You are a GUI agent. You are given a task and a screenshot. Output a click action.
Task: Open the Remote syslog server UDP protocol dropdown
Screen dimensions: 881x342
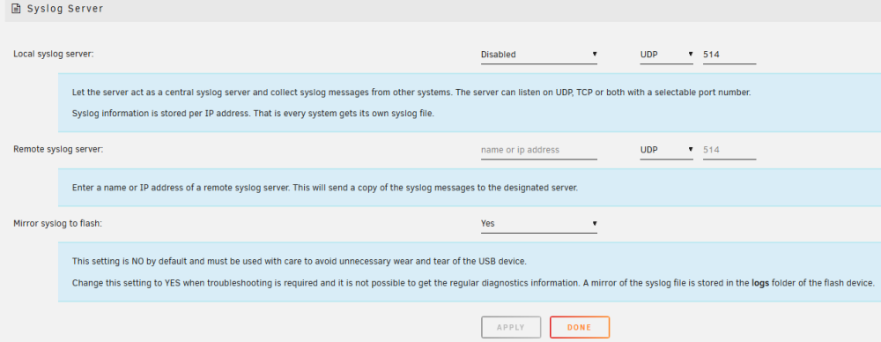click(x=666, y=150)
